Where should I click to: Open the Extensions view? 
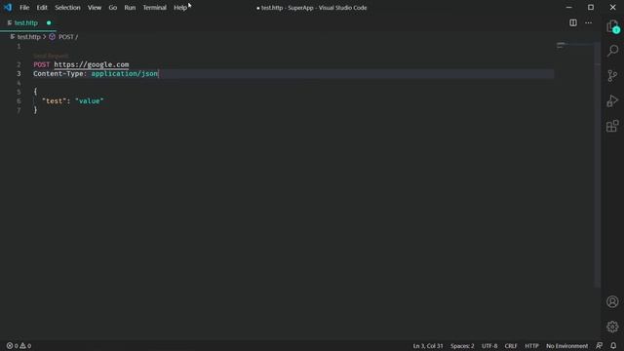pyautogui.click(x=612, y=126)
